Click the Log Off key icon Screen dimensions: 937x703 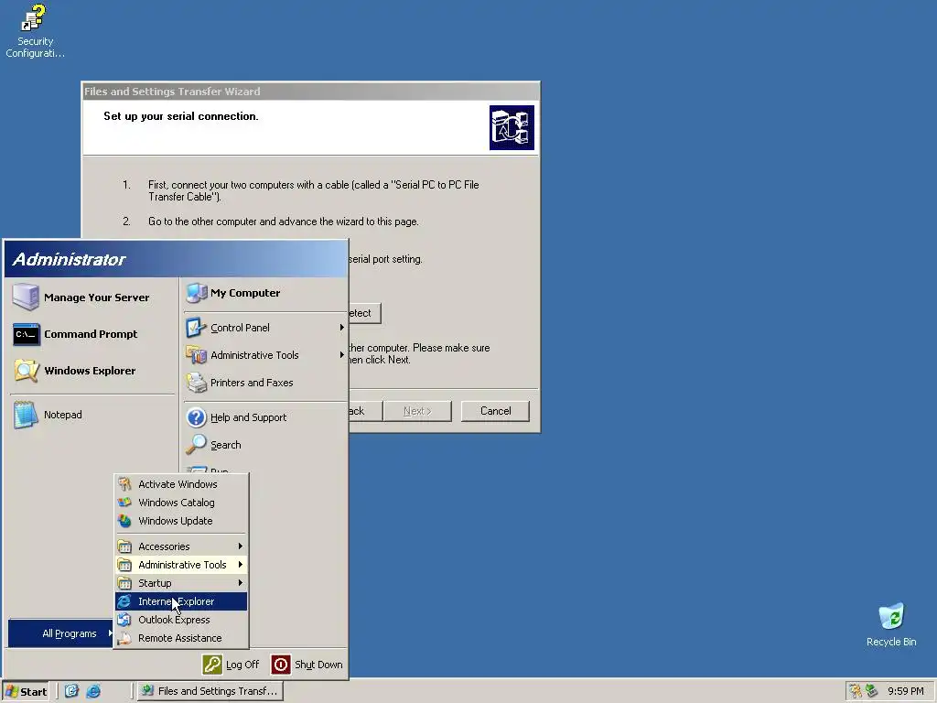[212, 665]
